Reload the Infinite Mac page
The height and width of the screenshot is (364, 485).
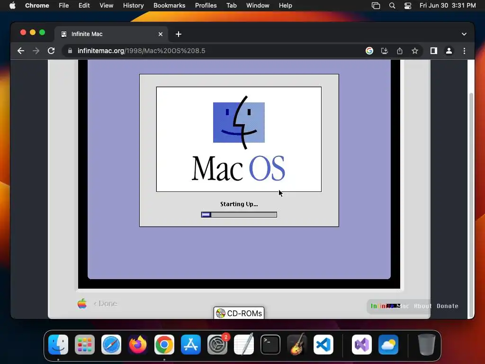pyautogui.click(x=51, y=51)
